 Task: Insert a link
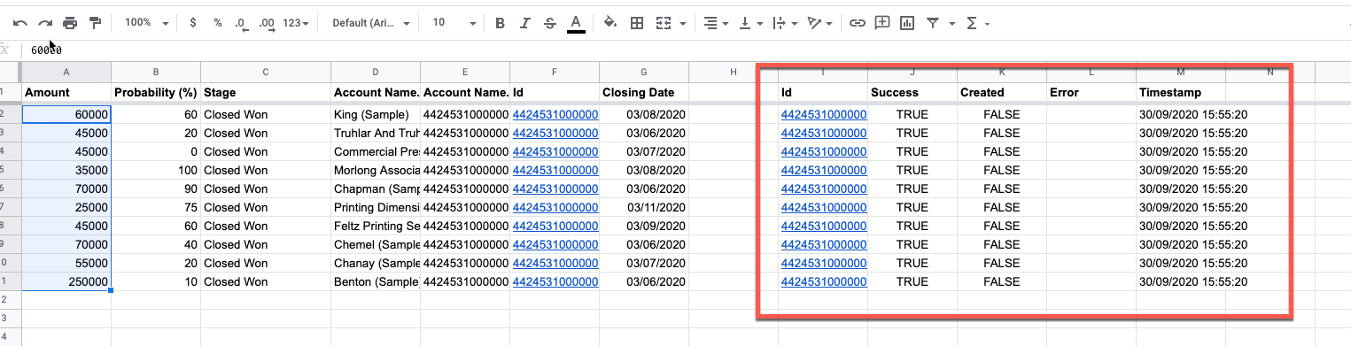click(x=857, y=23)
